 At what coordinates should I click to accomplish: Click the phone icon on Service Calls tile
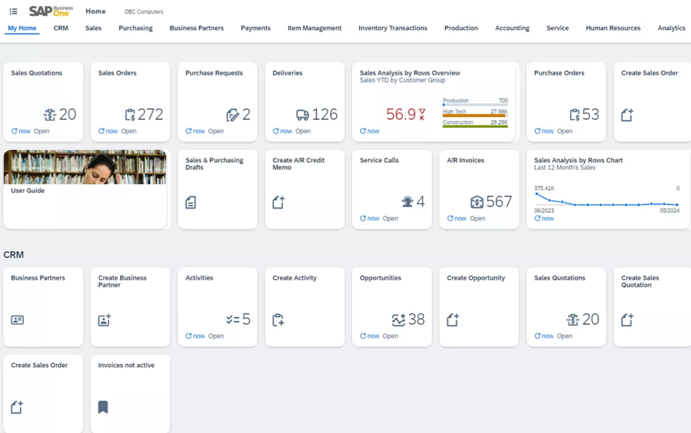click(x=406, y=201)
